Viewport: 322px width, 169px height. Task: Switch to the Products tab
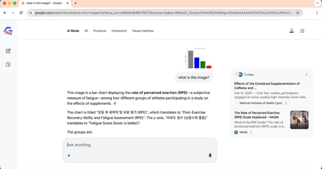[99, 31]
